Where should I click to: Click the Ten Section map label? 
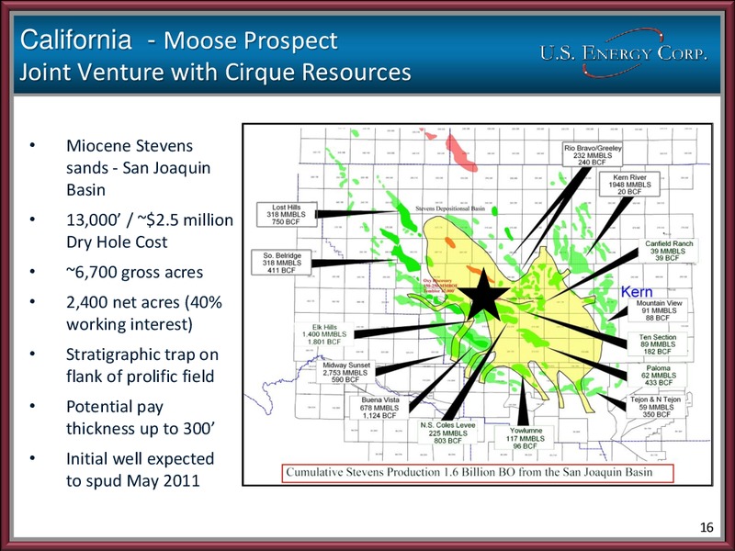[657, 343]
